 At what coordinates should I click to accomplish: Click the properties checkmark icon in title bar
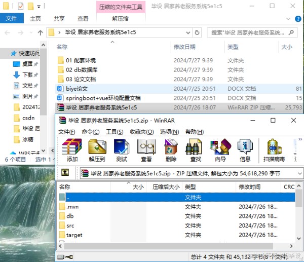[x=21, y=7]
